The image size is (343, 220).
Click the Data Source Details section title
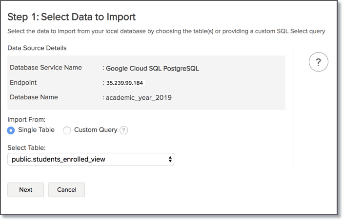tap(37, 48)
